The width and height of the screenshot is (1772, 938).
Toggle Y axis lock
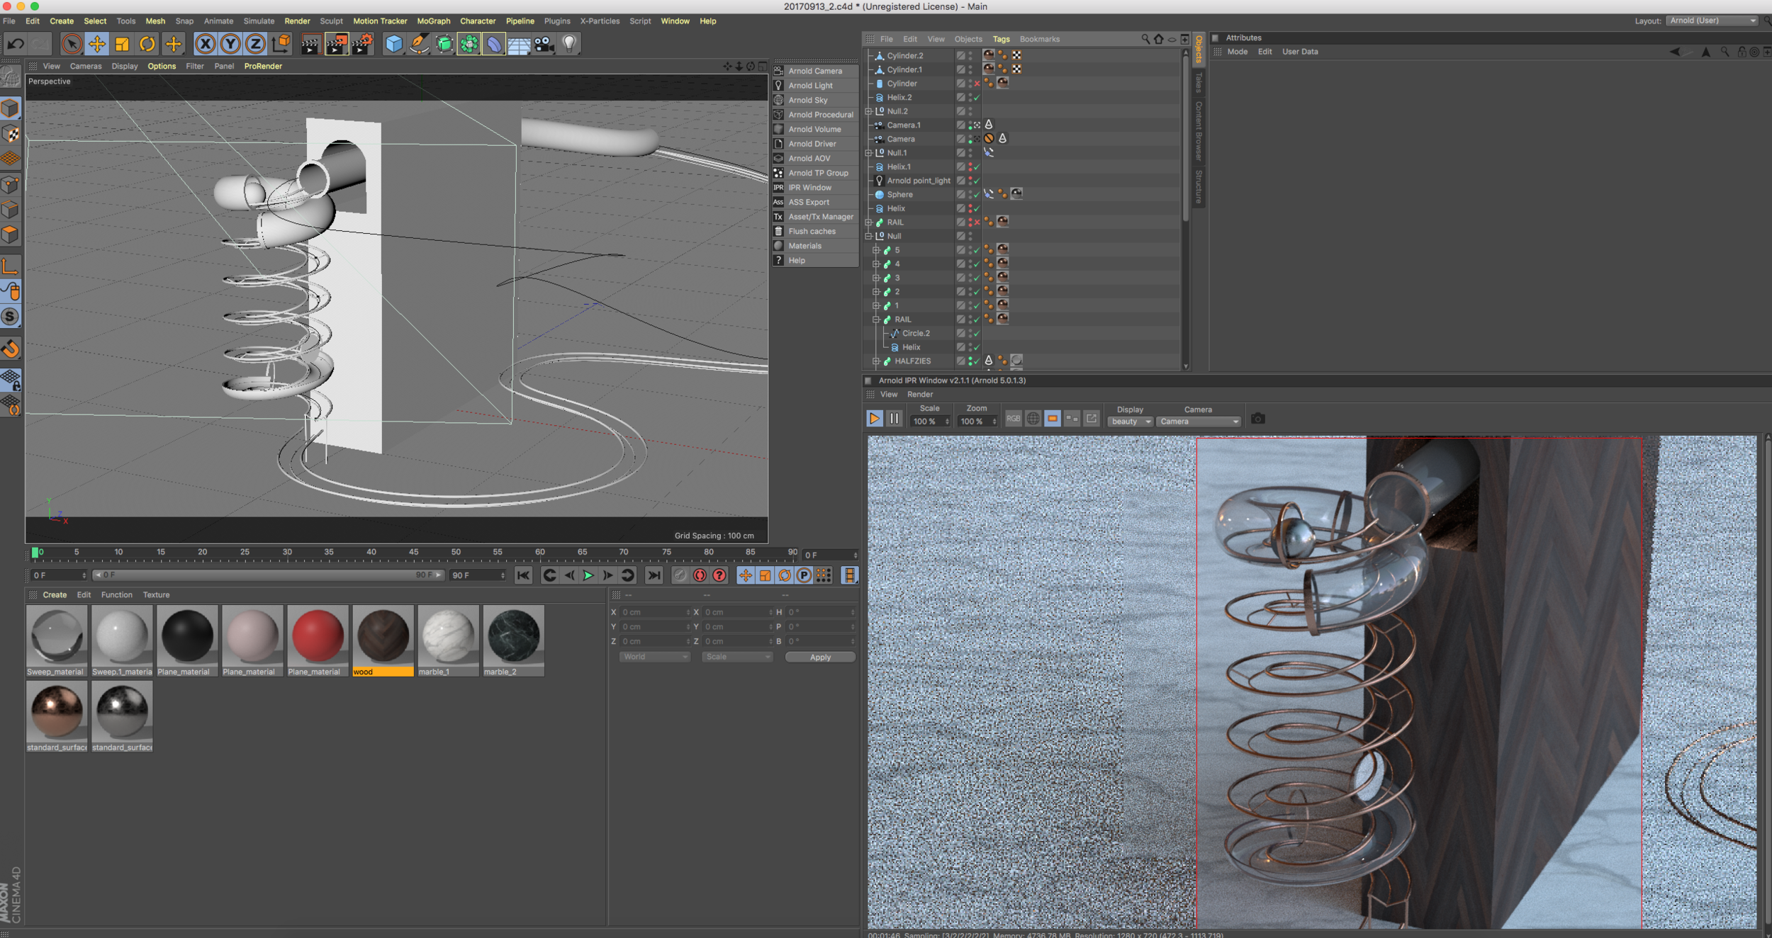pos(230,44)
